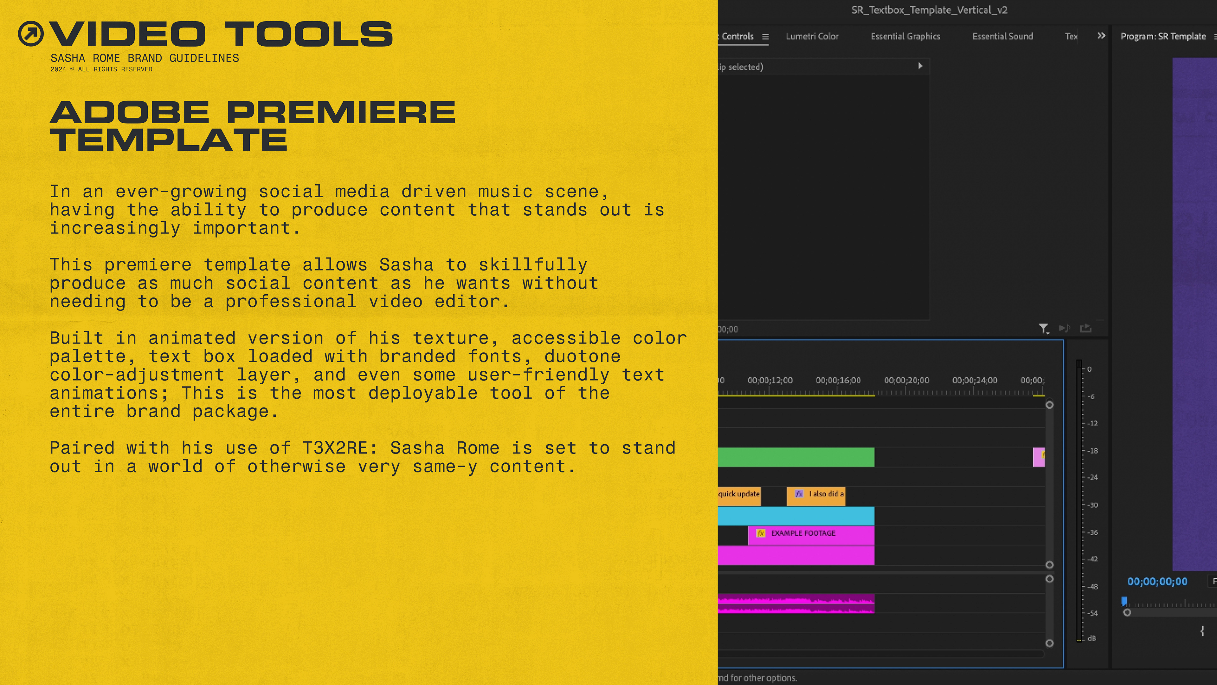This screenshot has width=1217, height=685.
Task: Select the Effect Controls tab
Action: pyautogui.click(x=736, y=36)
